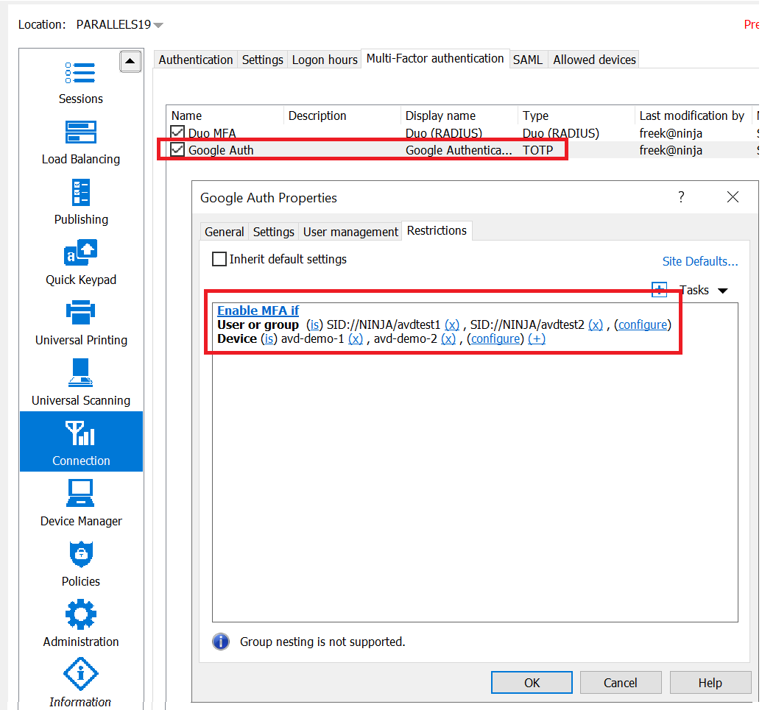This screenshot has width=762, height=710.
Task: Click the (+) add criteria link
Action: (x=537, y=338)
